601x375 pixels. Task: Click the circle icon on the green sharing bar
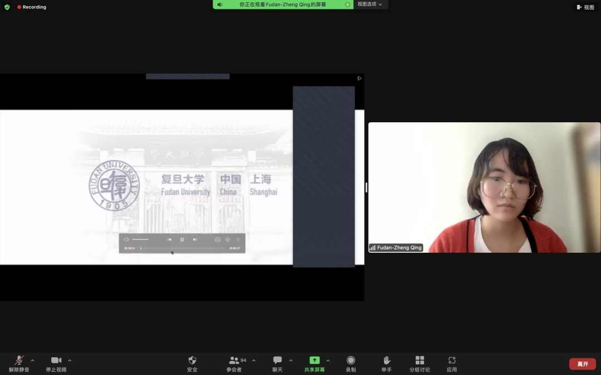tap(348, 4)
